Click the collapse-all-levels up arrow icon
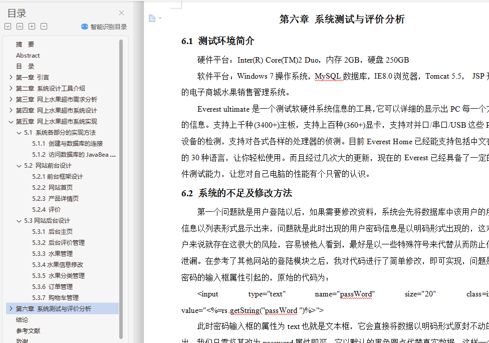Screen dimensions: 489x343 click(20, 27)
